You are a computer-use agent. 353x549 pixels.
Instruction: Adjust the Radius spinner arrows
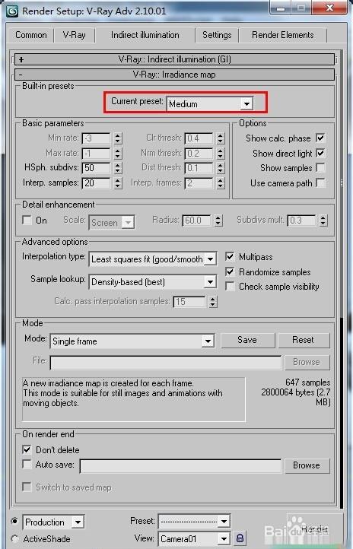point(218,221)
